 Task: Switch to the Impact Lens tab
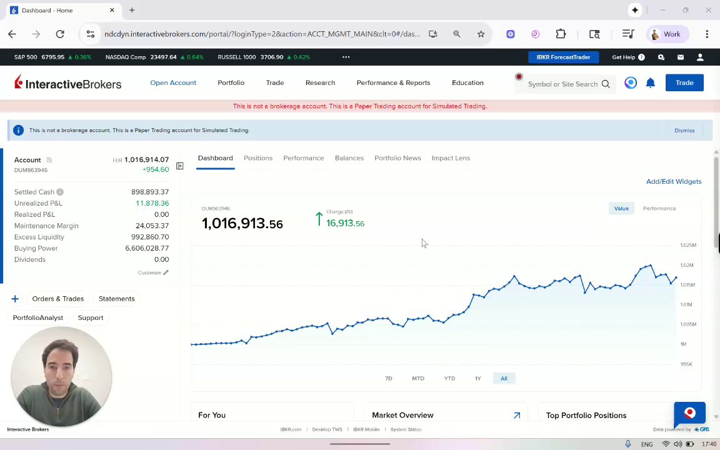tap(451, 158)
